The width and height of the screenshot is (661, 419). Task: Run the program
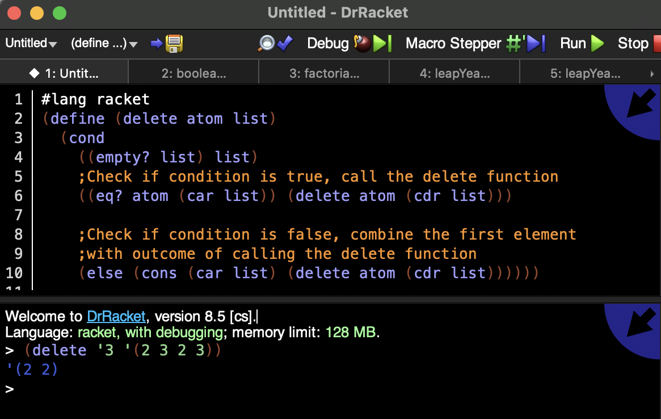pyautogui.click(x=582, y=44)
